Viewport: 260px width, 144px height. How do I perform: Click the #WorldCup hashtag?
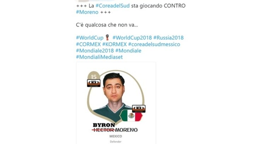(x=90, y=38)
